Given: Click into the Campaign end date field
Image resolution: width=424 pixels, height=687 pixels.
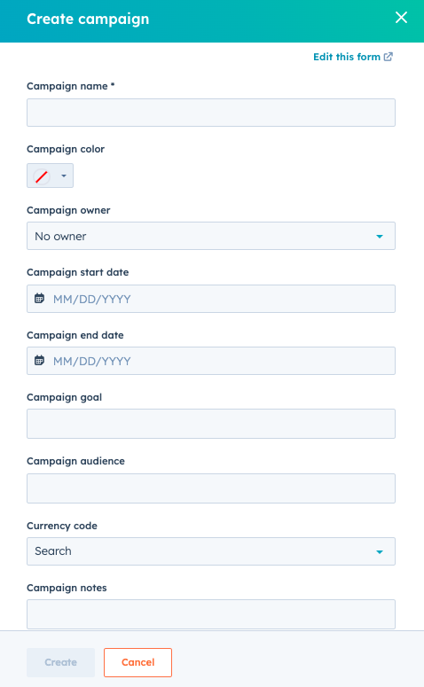Looking at the screenshot, I should point(211,361).
